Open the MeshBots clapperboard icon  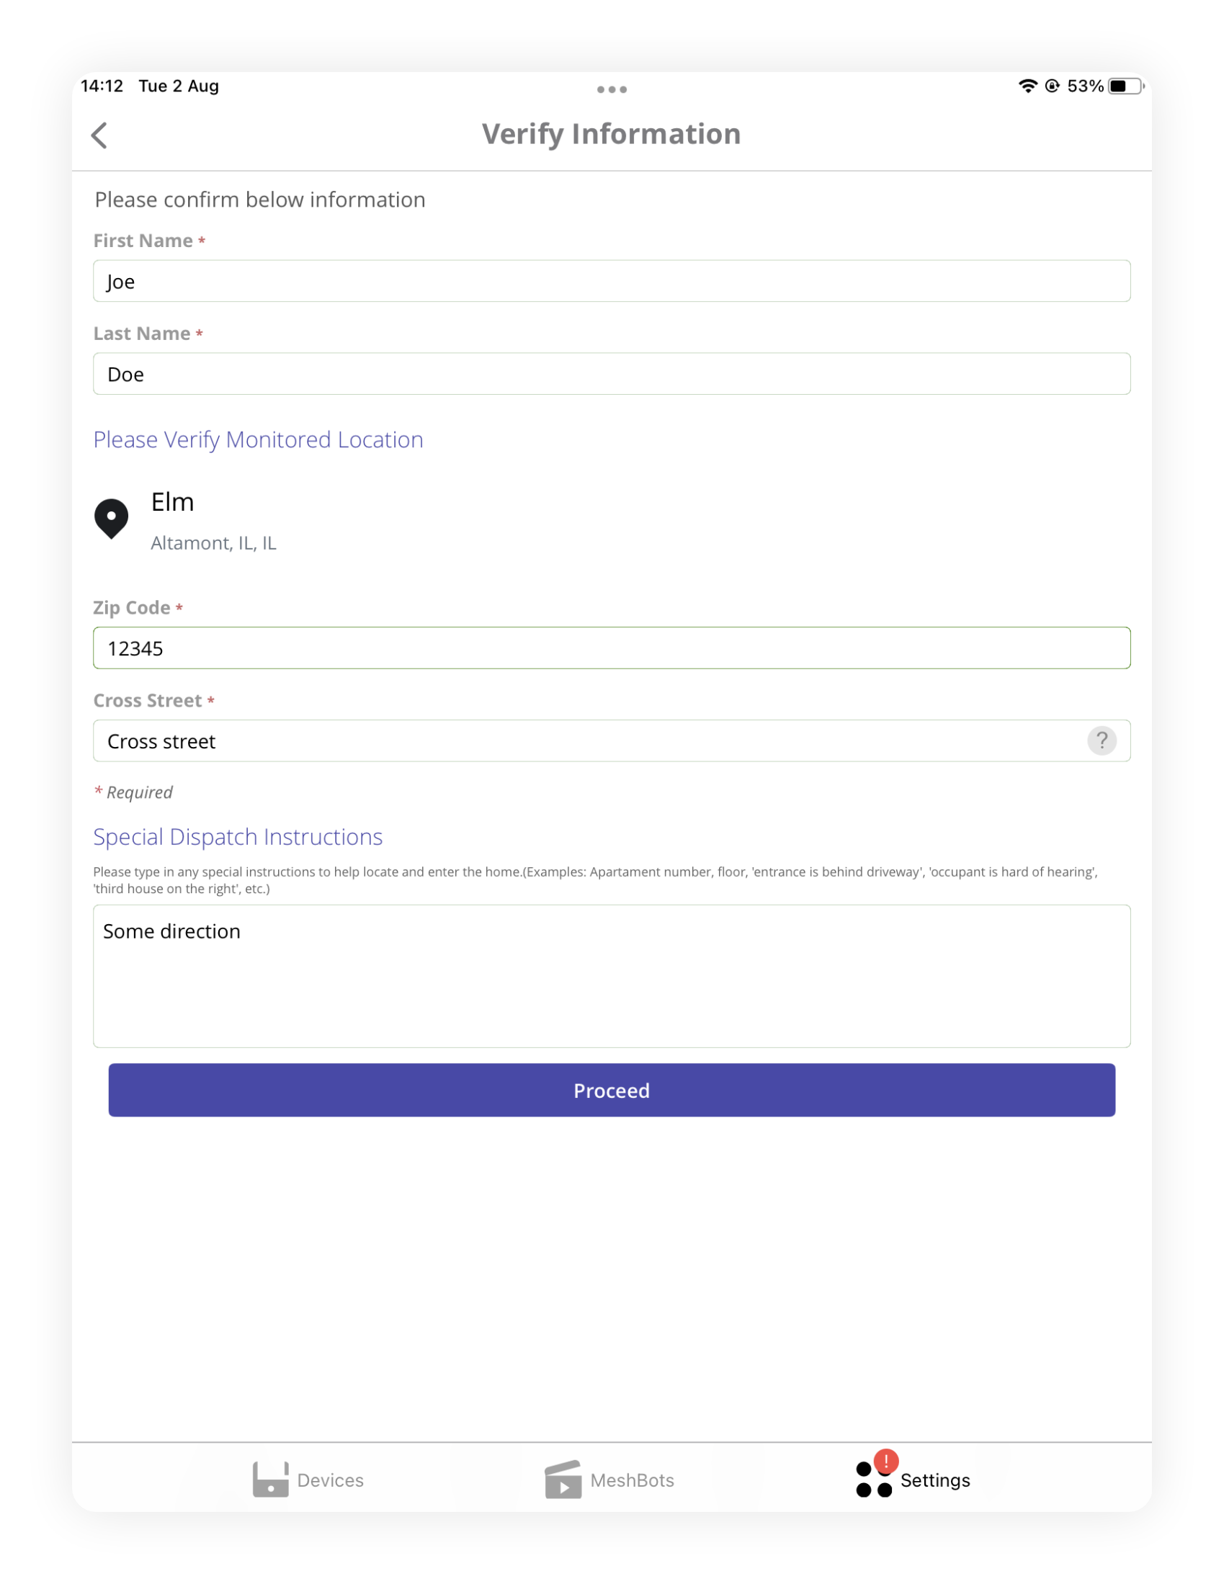pos(563,1480)
